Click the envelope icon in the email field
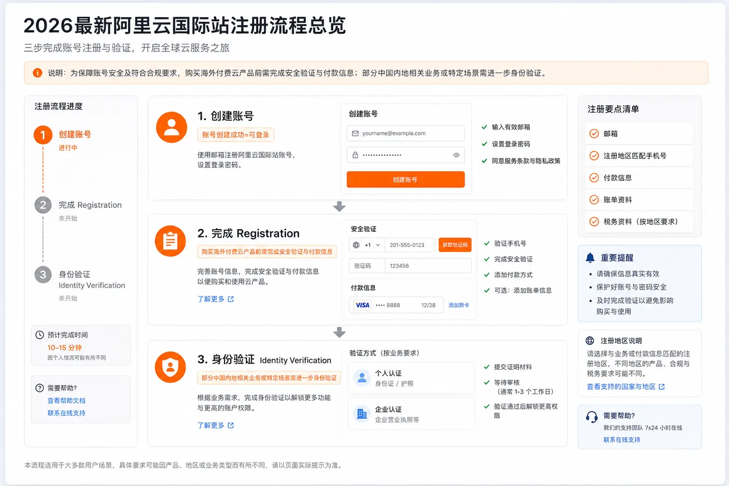 (x=355, y=133)
